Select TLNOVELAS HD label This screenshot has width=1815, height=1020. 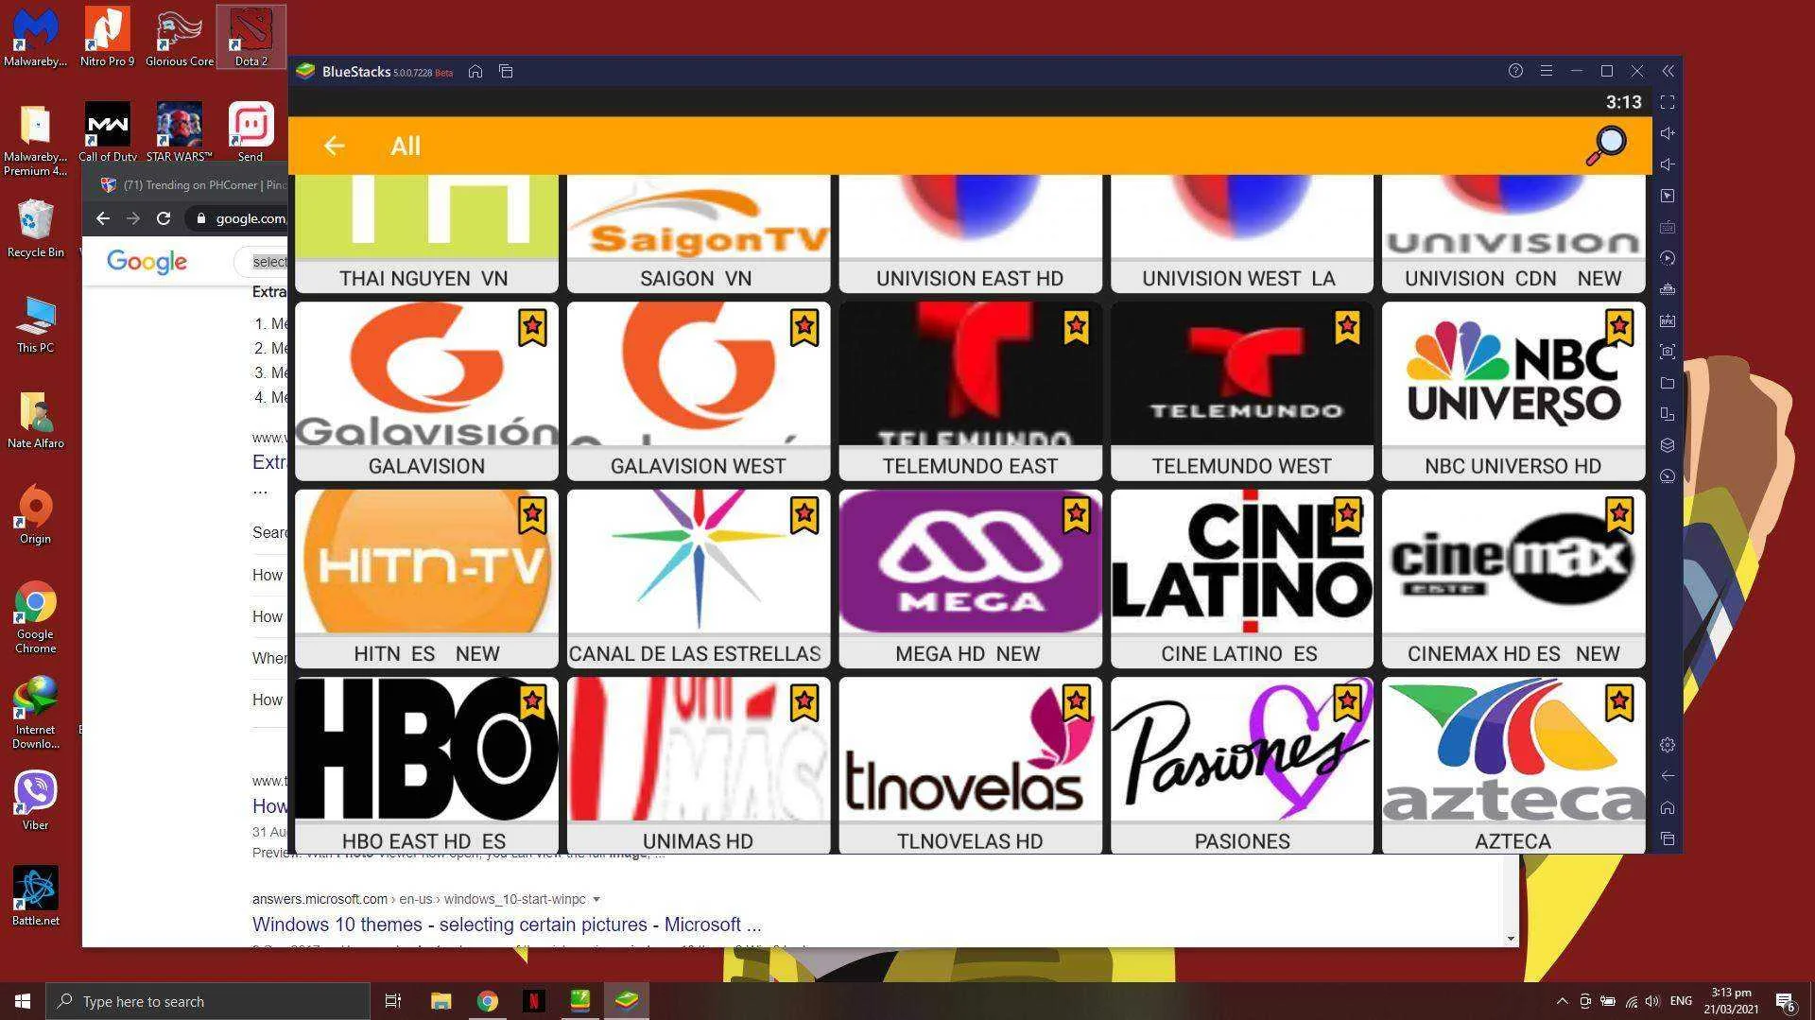coord(970,841)
